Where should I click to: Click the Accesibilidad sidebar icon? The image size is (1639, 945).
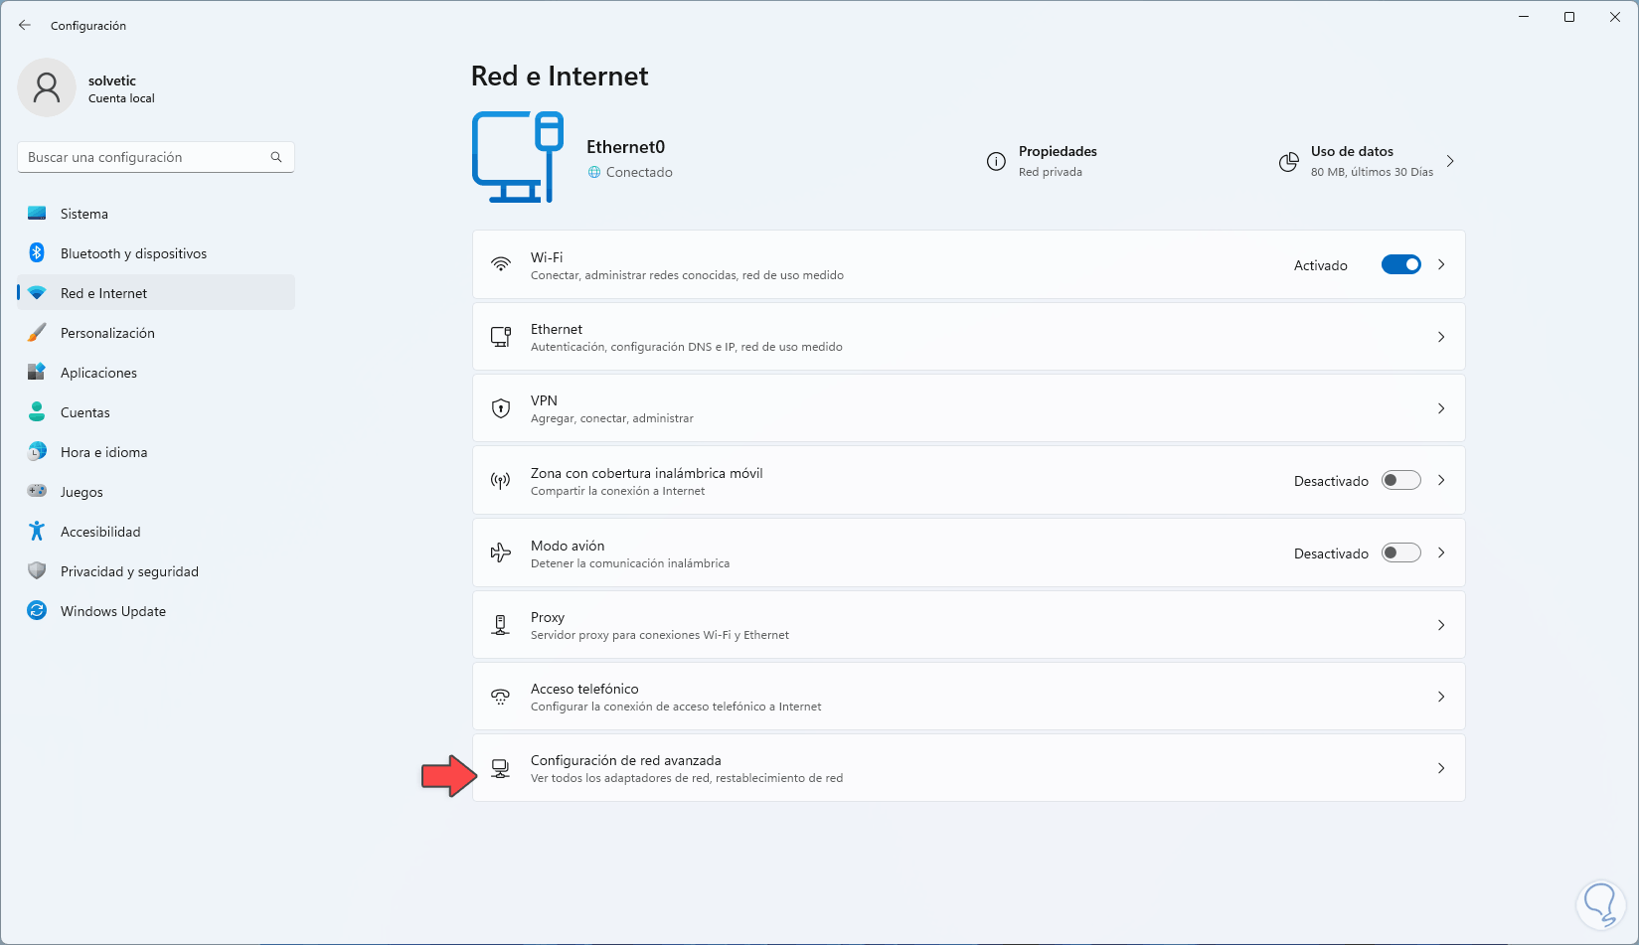coord(37,532)
